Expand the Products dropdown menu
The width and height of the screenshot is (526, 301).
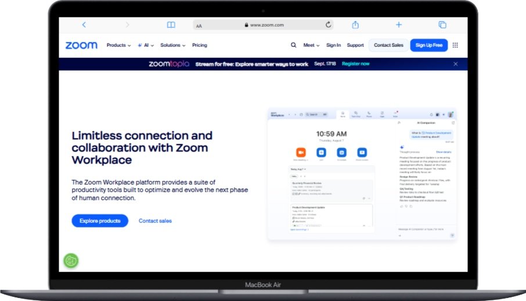click(x=119, y=45)
